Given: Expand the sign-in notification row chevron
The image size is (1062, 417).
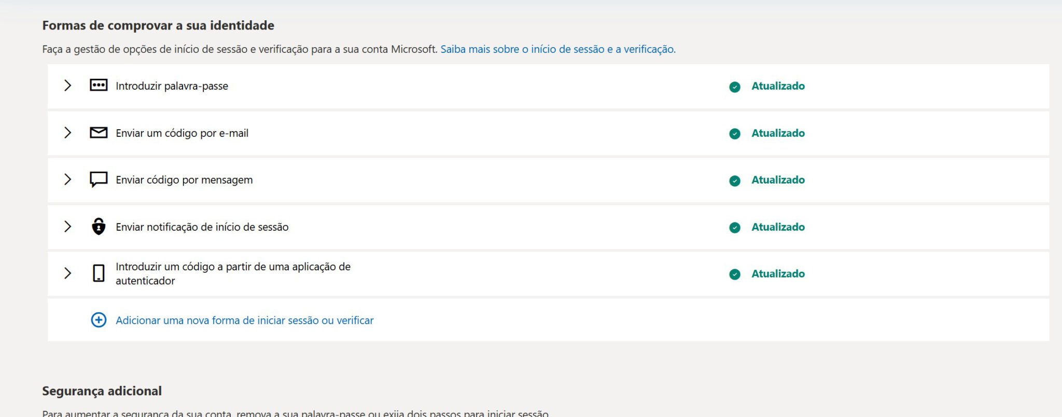Looking at the screenshot, I should click(x=67, y=227).
